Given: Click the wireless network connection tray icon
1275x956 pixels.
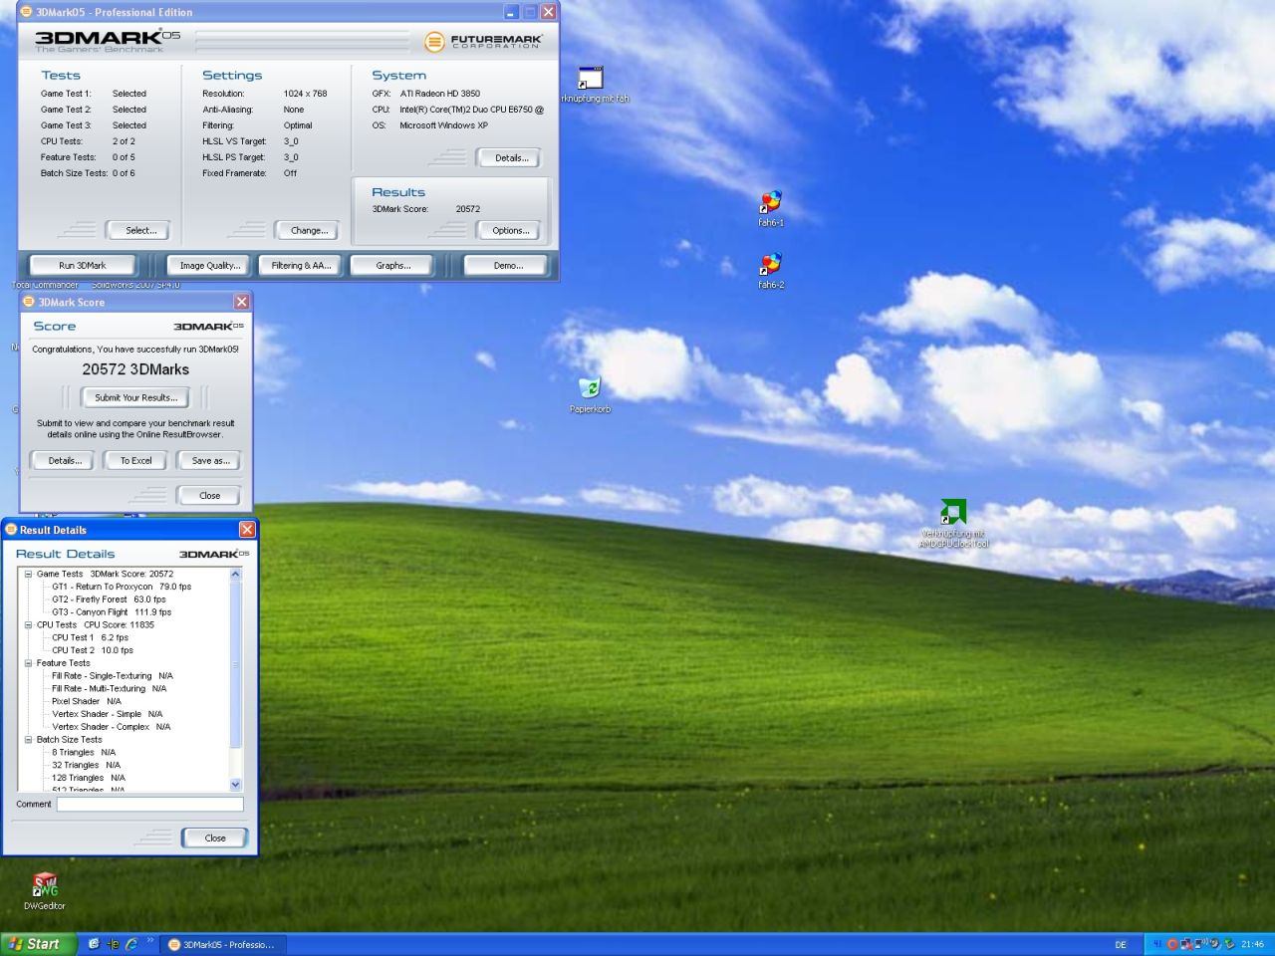Looking at the screenshot, I should pyautogui.click(x=1201, y=944).
